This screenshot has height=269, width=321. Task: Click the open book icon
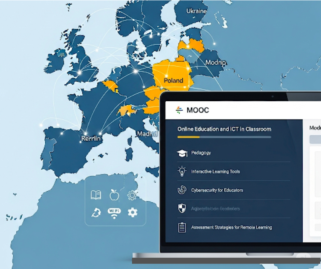(96, 195)
